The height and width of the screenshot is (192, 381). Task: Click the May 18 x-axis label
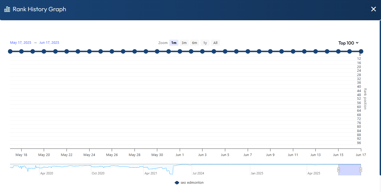21,155
